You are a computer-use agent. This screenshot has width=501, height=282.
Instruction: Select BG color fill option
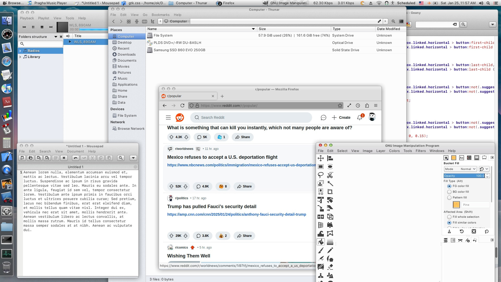point(449,192)
